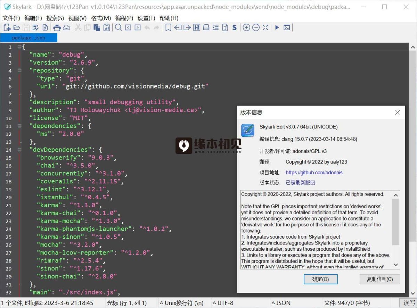
Task: Open the 搜索(S) menu
Action: click(55, 18)
